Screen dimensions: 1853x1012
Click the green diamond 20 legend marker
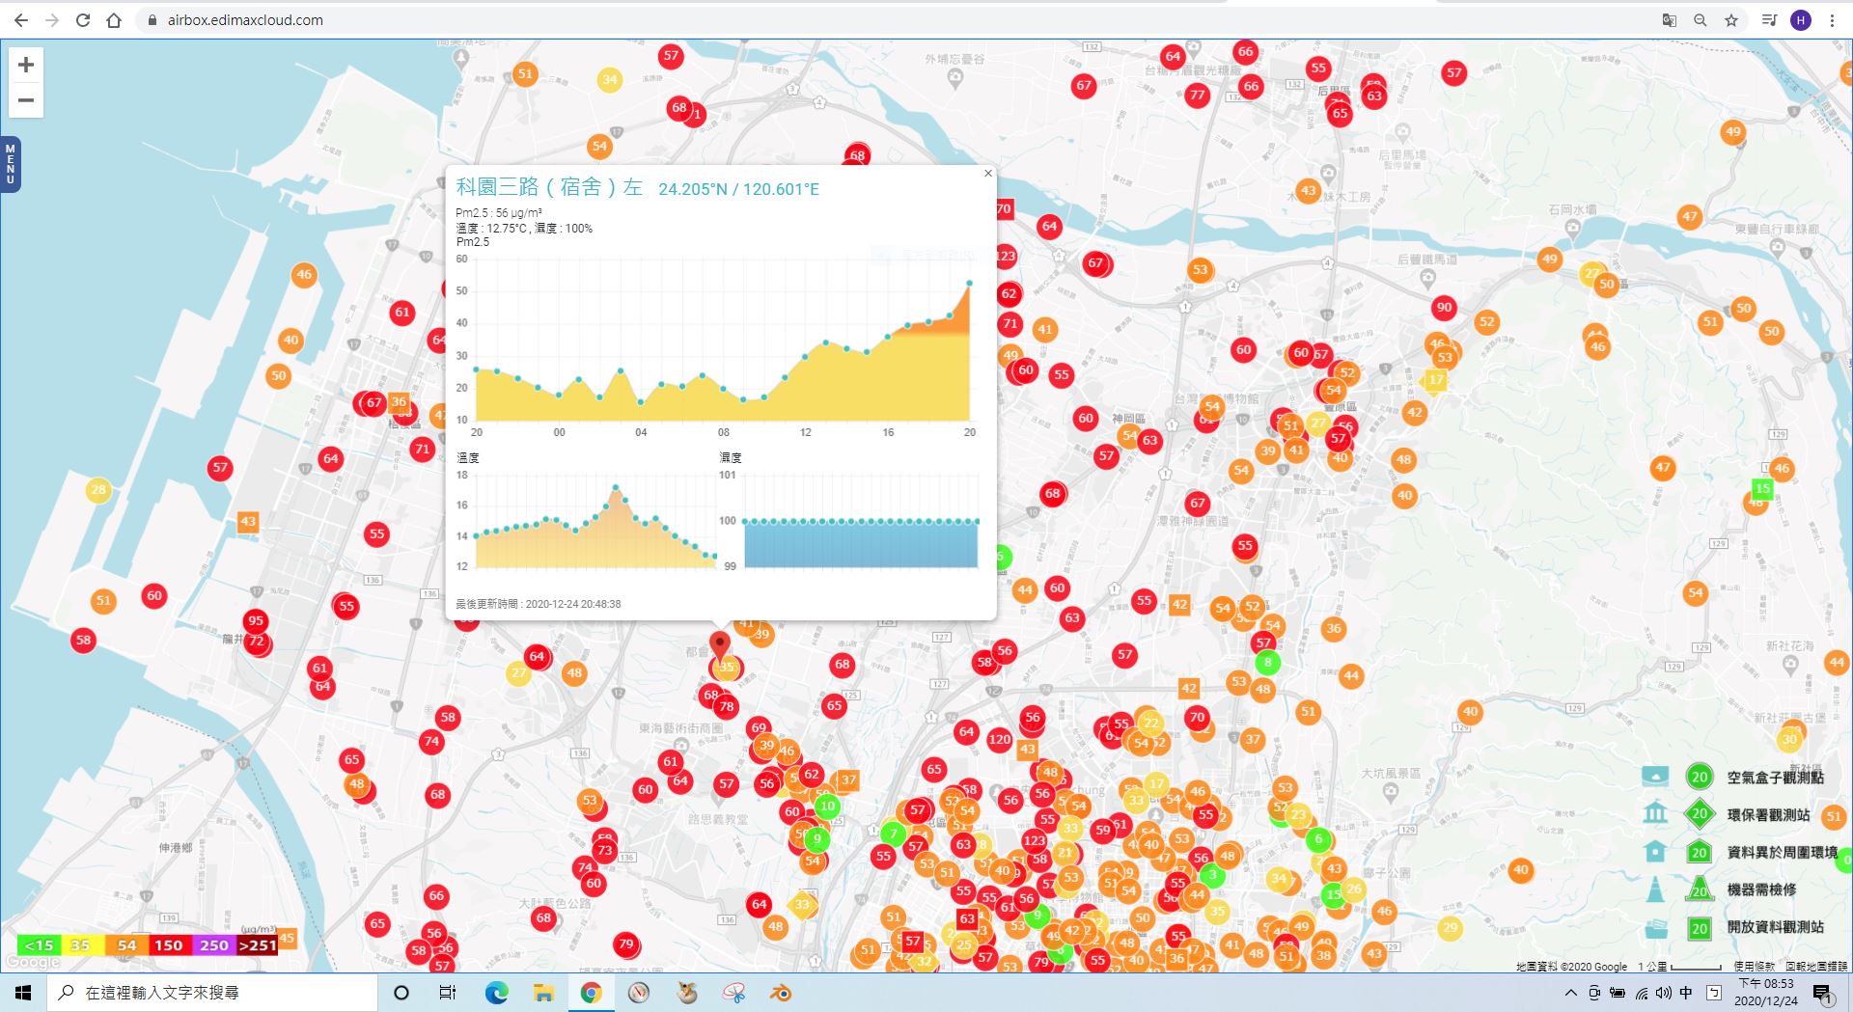pos(1700,814)
